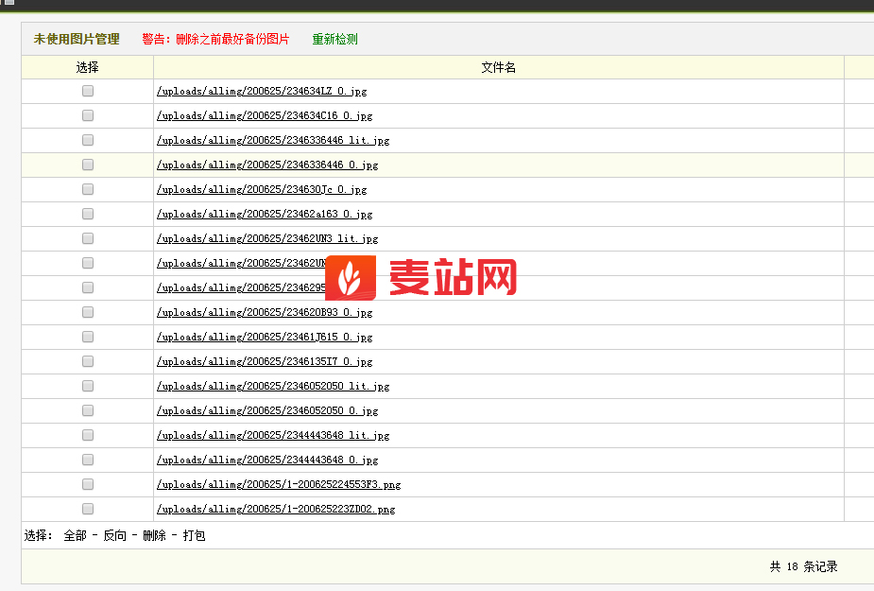Viewport: 874px width, 591px height.
Task: Check the box for 2346336446_lit.jpg
Action: (x=87, y=139)
